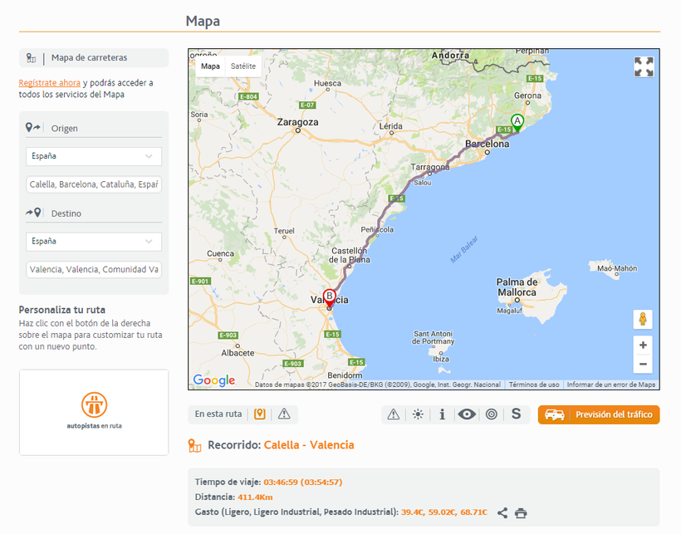Click the origin address input field

(x=94, y=184)
